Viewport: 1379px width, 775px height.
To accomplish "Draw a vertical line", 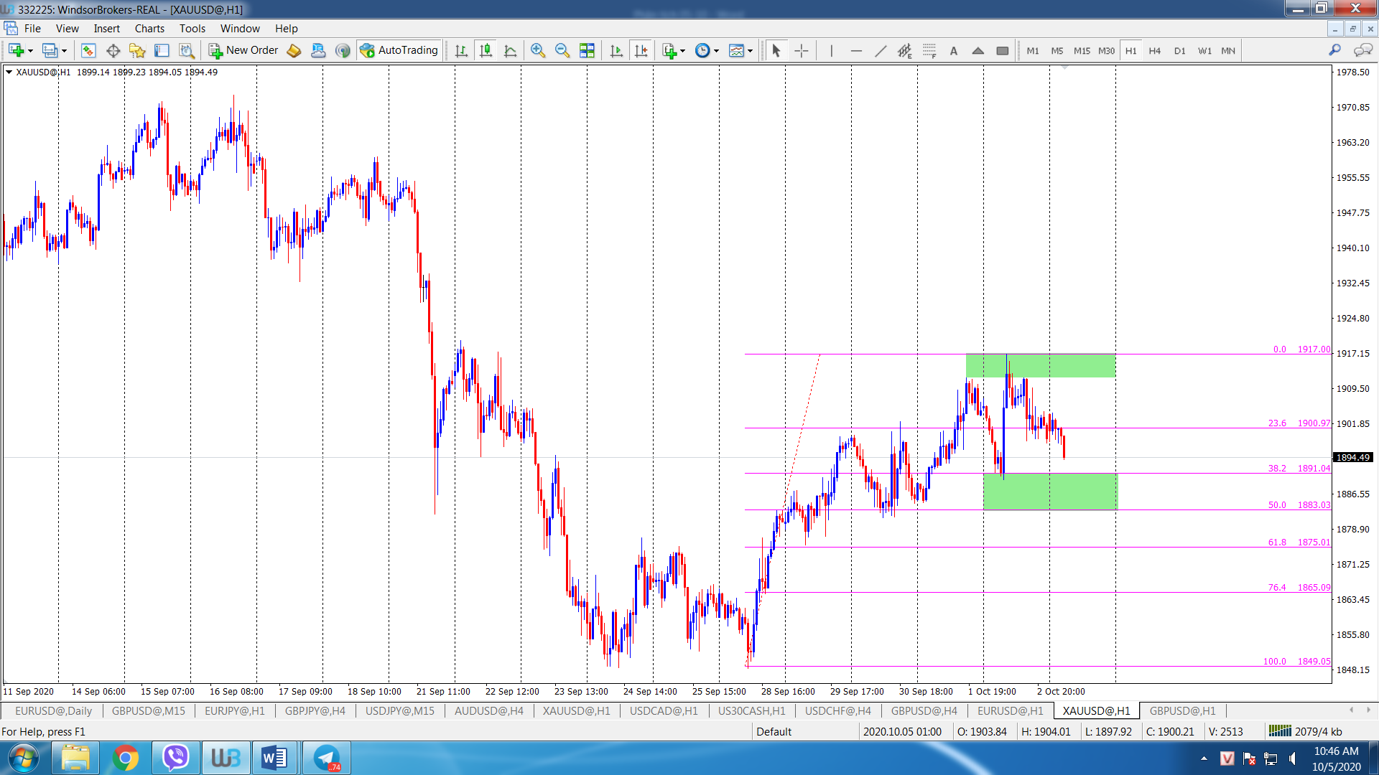I will [831, 50].
